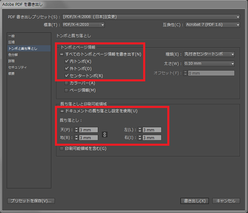Uncheck the 外トンボ(D) checkbox
The image size is (248, 213).
point(67,69)
